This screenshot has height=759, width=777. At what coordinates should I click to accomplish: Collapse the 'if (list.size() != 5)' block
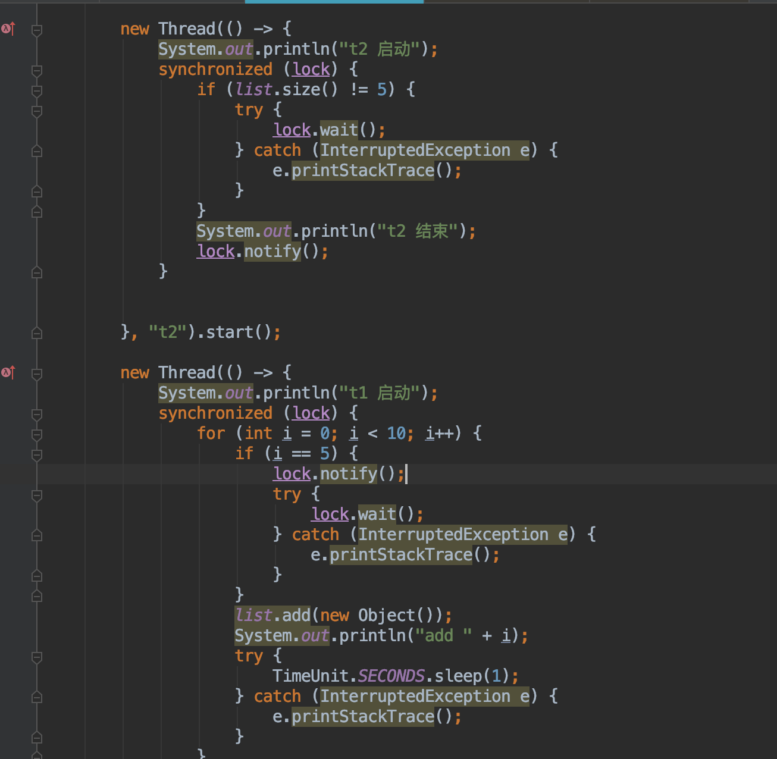37,90
